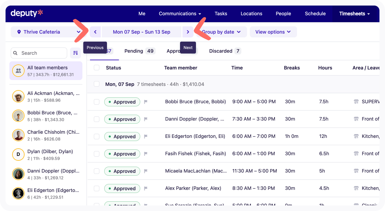This screenshot has width=385, height=211.
Task: Open the Timesheets menu
Action: (x=355, y=14)
